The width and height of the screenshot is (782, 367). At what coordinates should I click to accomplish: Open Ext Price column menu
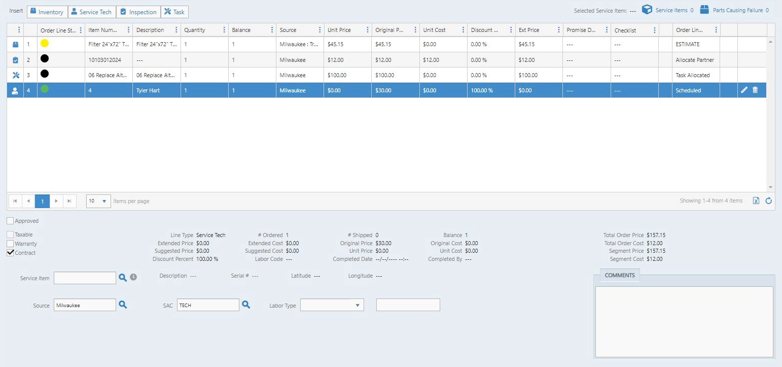point(559,30)
